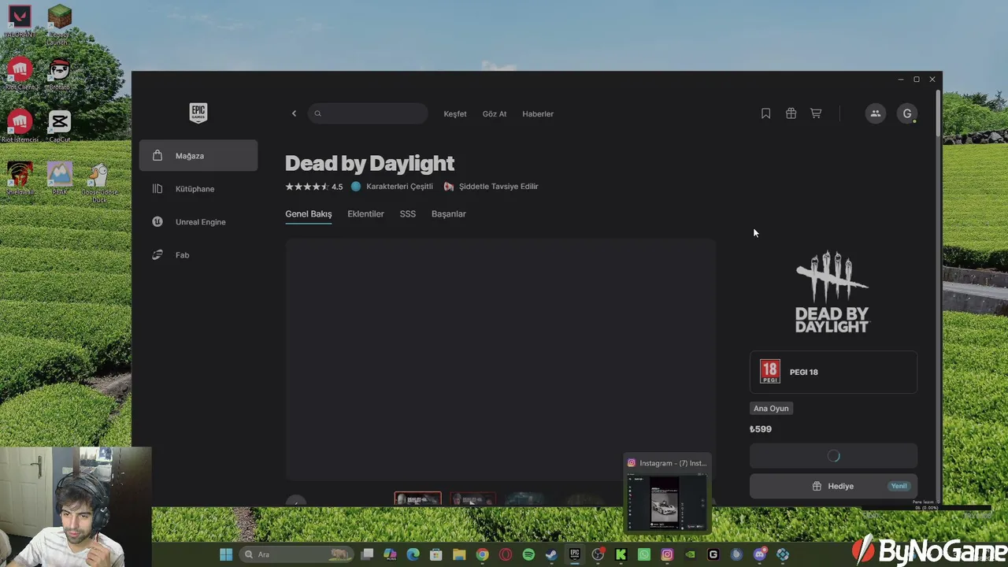The width and height of the screenshot is (1008, 567).
Task: Open Microsoft Store from the taskbar
Action: pyautogui.click(x=435, y=554)
